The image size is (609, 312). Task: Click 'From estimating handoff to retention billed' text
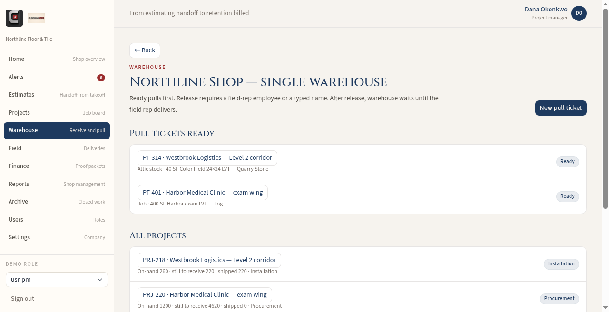189,13
